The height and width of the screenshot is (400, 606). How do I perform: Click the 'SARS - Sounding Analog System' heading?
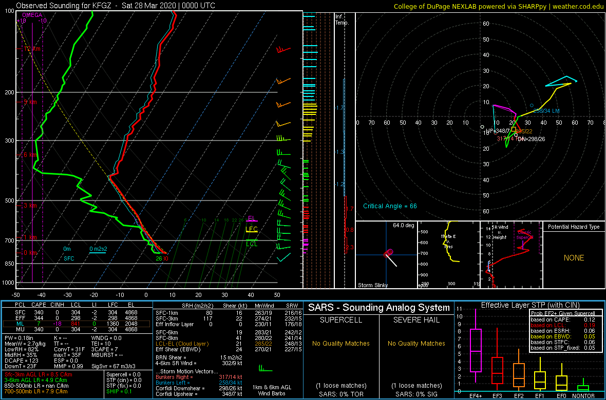[379, 308]
